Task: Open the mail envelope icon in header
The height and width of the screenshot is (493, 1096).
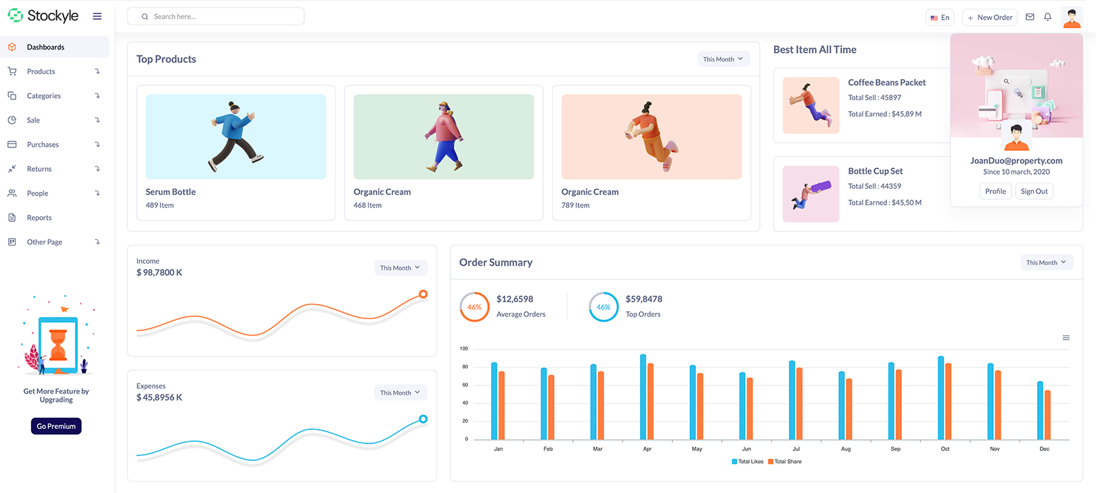Action: coord(1030,17)
